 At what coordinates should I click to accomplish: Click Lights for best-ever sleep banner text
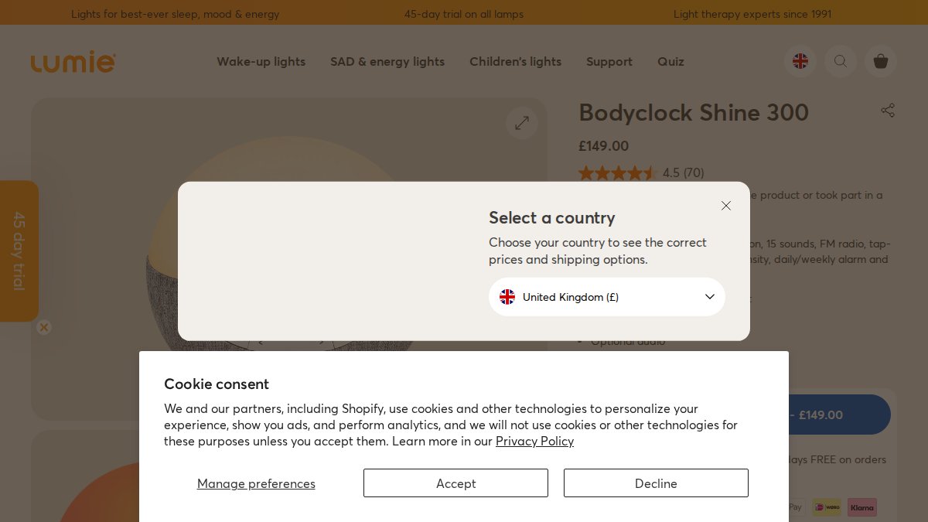(x=175, y=14)
